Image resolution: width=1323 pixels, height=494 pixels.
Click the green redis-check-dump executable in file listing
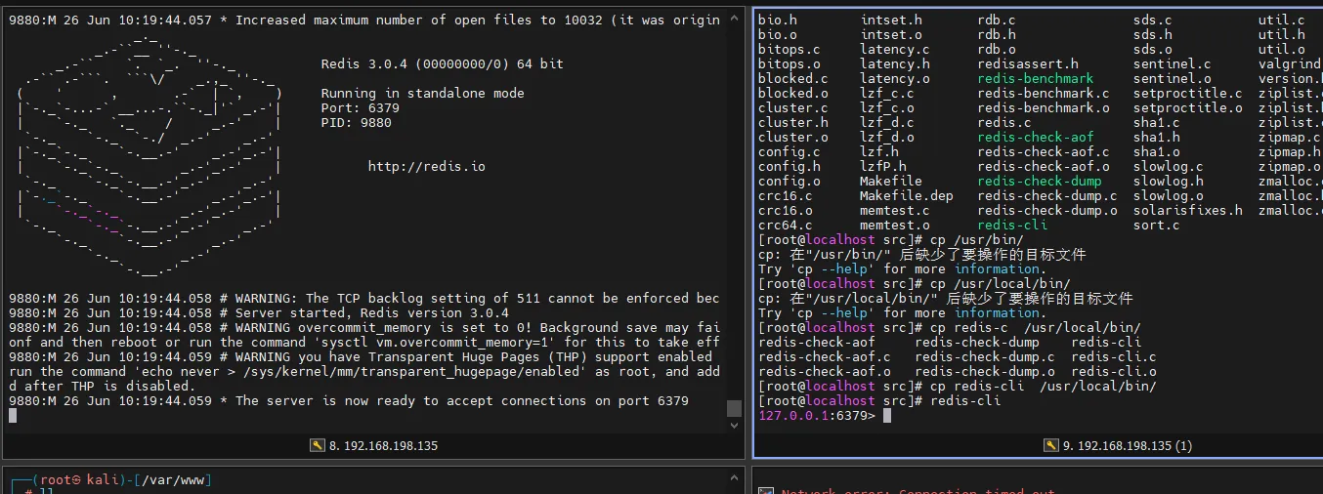[x=1040, y=182]
